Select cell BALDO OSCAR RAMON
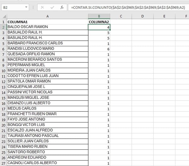189x166 pixels. pos(48,27)
